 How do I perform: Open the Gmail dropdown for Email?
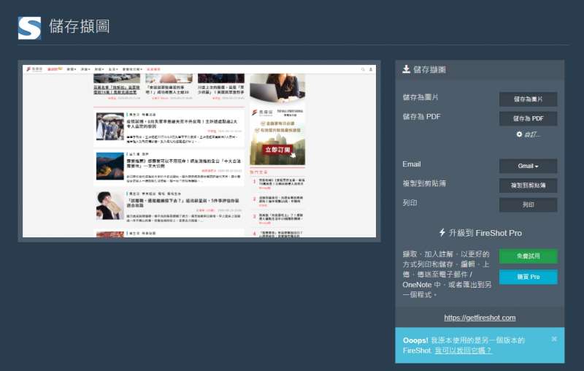pos(528,166)
